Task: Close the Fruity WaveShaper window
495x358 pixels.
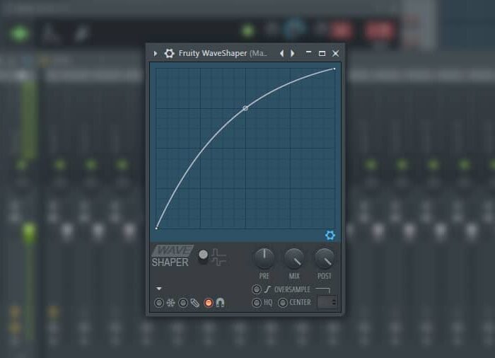Action: 336,53
